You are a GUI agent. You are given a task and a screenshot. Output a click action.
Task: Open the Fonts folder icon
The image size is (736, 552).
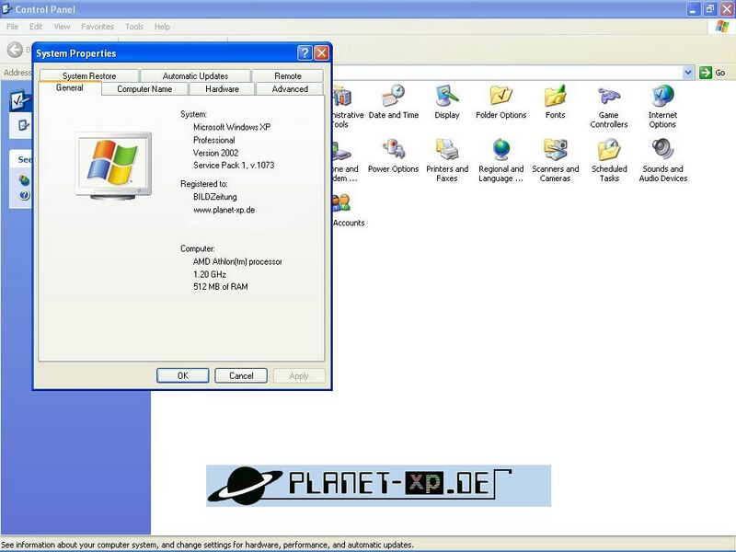(556, 102)
